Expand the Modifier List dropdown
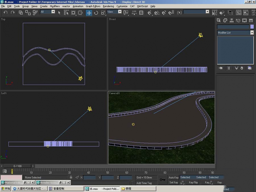The height and width of the screenshot is (192, 256). (235, 33)
